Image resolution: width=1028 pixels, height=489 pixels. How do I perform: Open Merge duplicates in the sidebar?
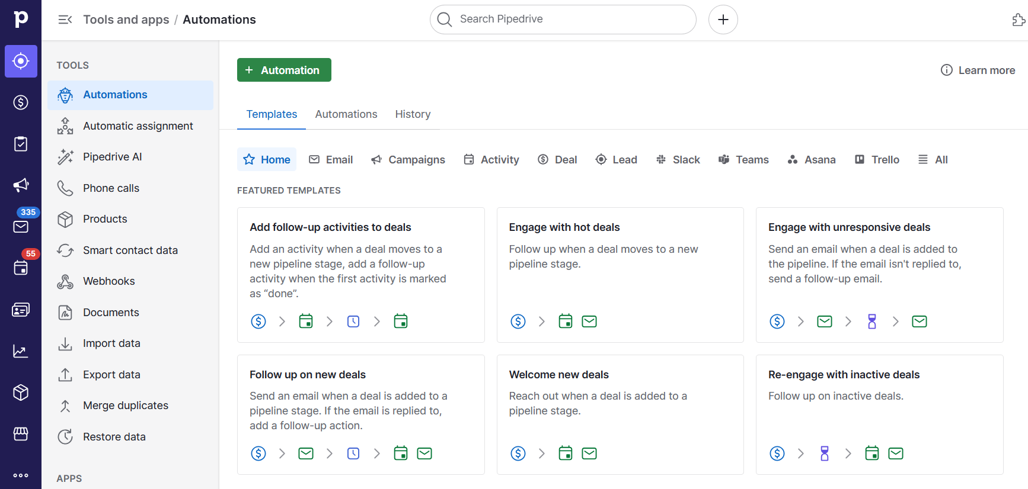click(x=130, y=406)
